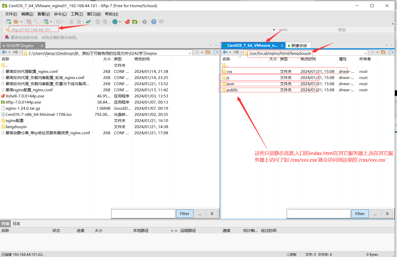Viewport: 397px width, 257px height.
Task: Click the '...' button in local filter bar
Action: coord(200,214)
